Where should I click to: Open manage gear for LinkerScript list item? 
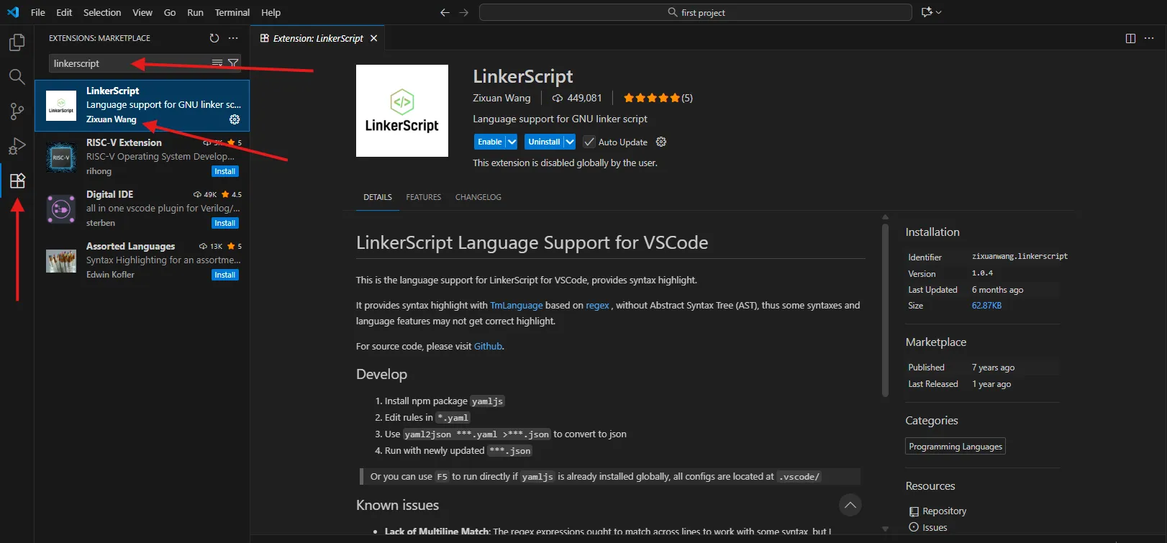click(x=235, y=119)
